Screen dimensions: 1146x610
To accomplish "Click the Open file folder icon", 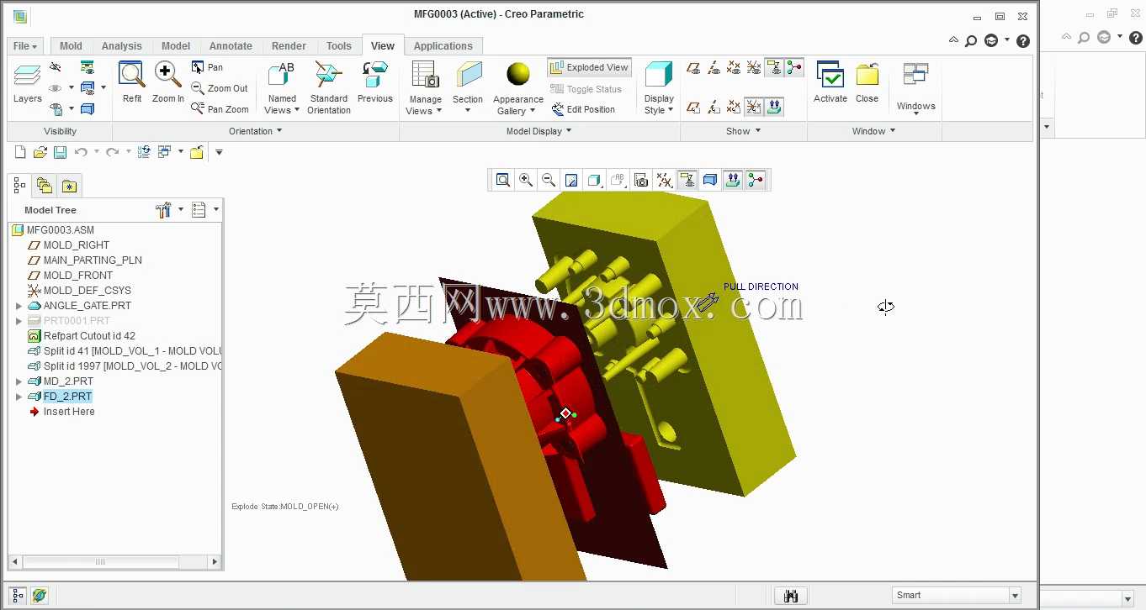I will click(x=40, y=152).
